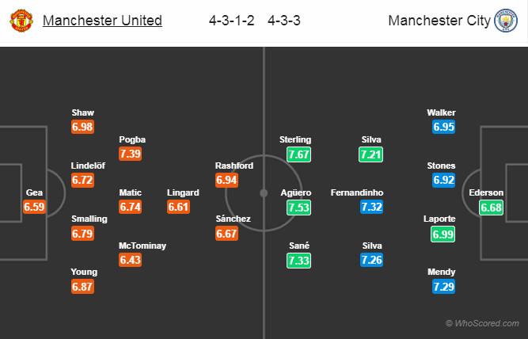The width and height of the screenshot is (528, 339).
Task: Click the 4-3-1-2 formation label
Action: pos(232,21)
